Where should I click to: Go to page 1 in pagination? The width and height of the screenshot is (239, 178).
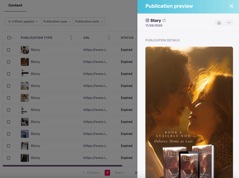tap(107, 172)
